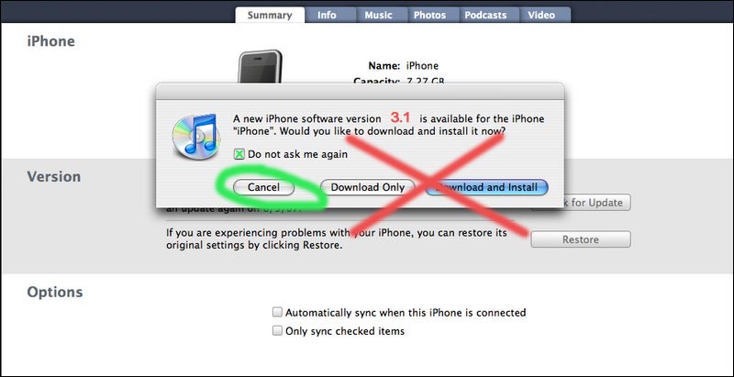Click the update dialog's title bar

pyautogui.click(x=360, y=91)
